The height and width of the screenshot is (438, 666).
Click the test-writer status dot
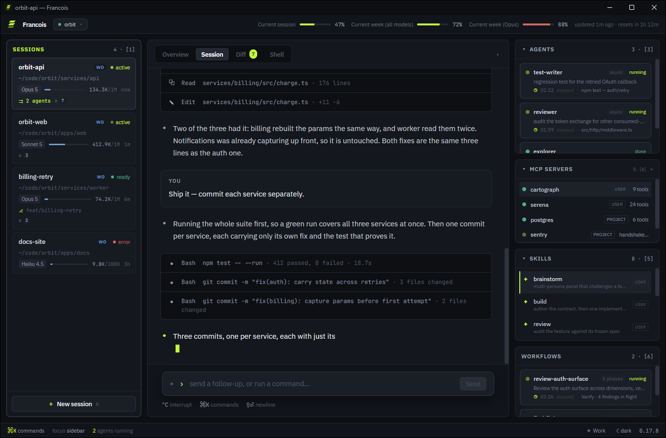528,72
